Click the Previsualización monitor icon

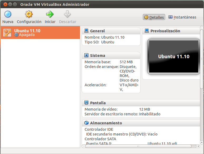(x=147, y=31)
